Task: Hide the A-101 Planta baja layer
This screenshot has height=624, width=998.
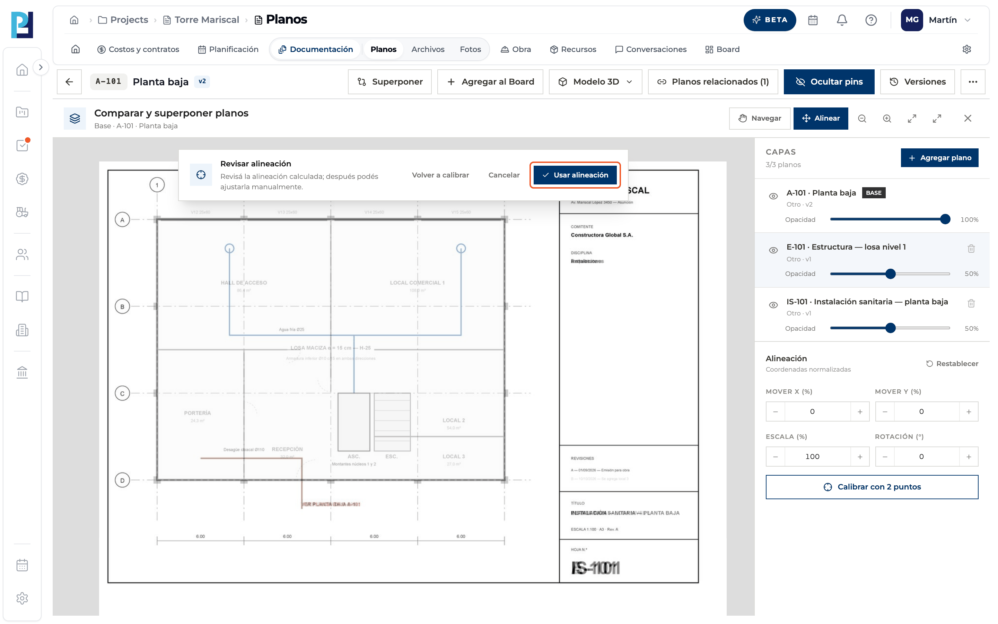Action: point(773,196)
